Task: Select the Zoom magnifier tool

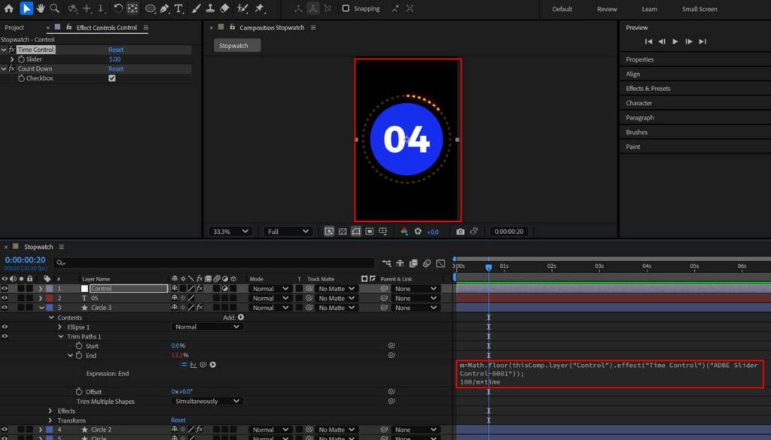Action: pyautogui.click(x=54, y=8)
